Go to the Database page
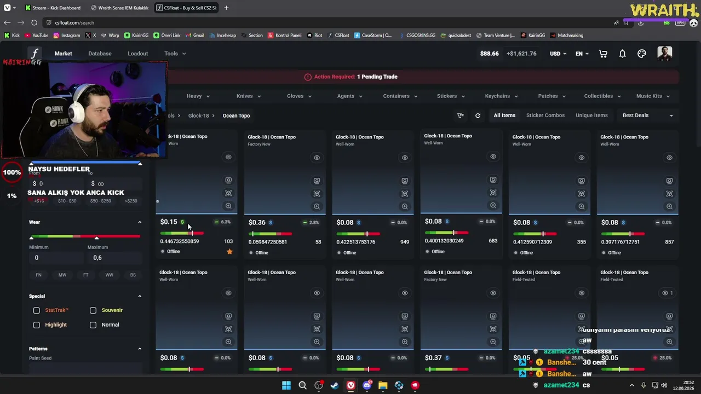Image resolution: width=701 pixels, height=394 pixels. (100, 54)
